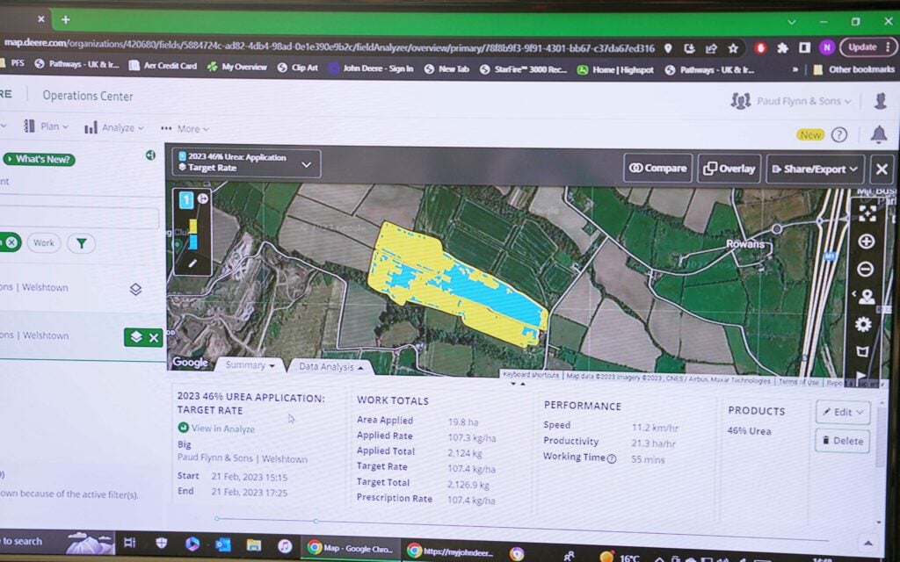Image resolution: width=900 pixels, height=562 pixels.
Task: Select the polygon draw tool on the map
Action: (863, 349)
